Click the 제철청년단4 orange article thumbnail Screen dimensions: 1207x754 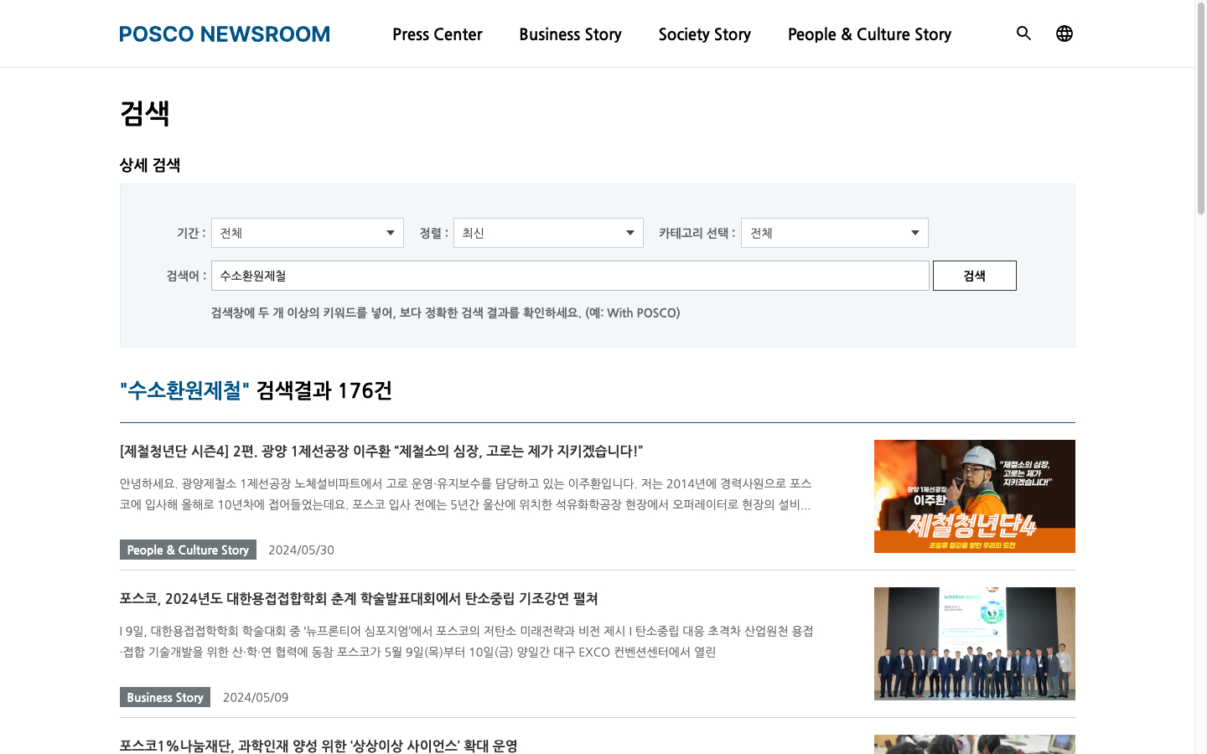pos(974,496)
